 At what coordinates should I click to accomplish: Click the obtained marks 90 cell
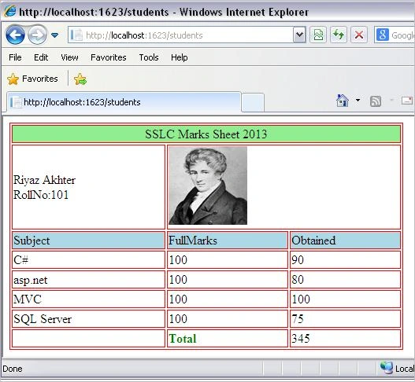[345, 260]
